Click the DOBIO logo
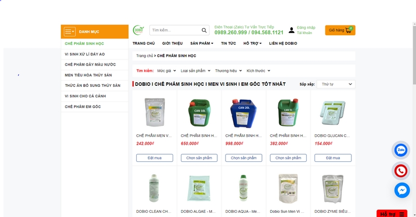This screenshot has width=416, height=217. 138,30
